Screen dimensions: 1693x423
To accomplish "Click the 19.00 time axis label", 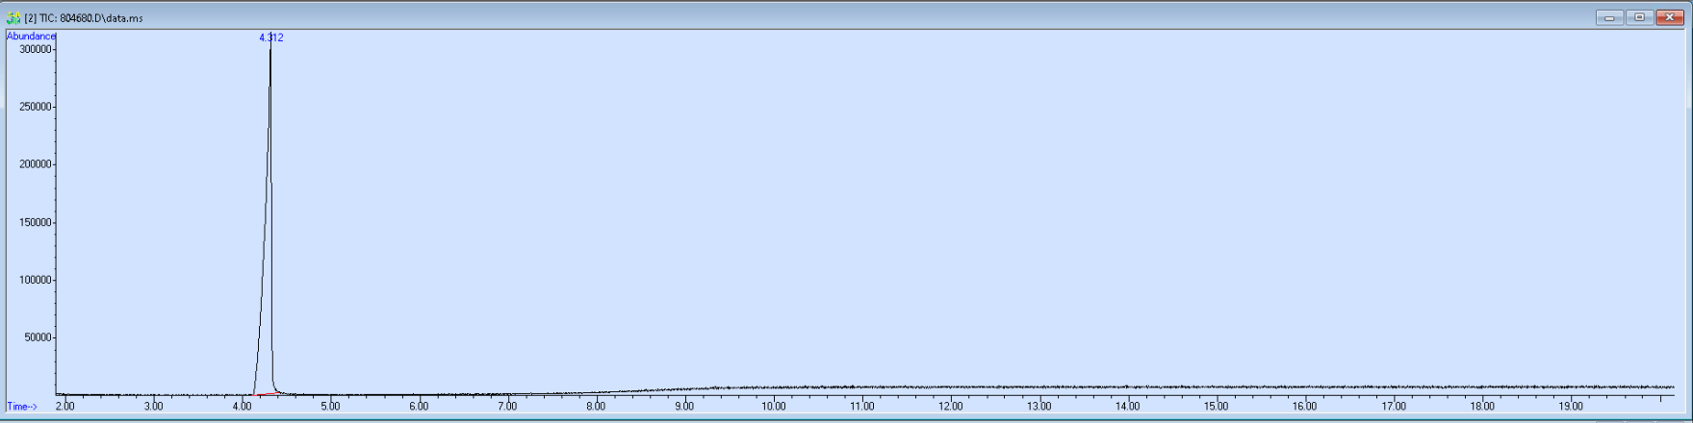I will coord(1570,407).
